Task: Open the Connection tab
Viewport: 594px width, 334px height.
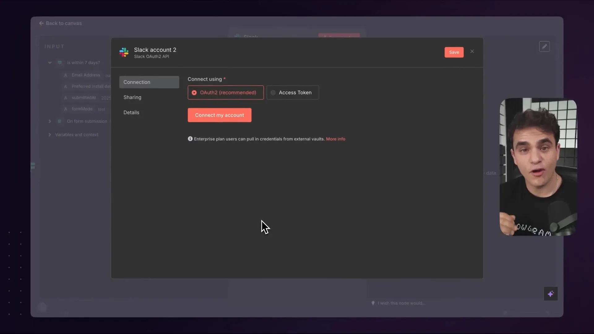Action: pyautogui.click(x=149, y=82)
